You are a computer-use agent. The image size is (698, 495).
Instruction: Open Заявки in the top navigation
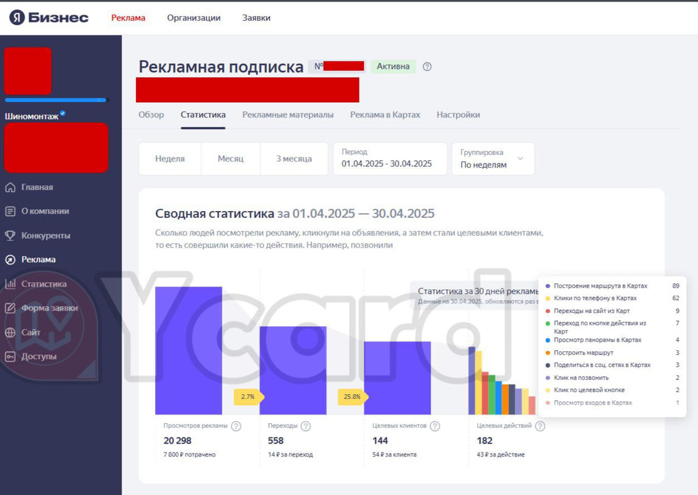pos(256,18)
